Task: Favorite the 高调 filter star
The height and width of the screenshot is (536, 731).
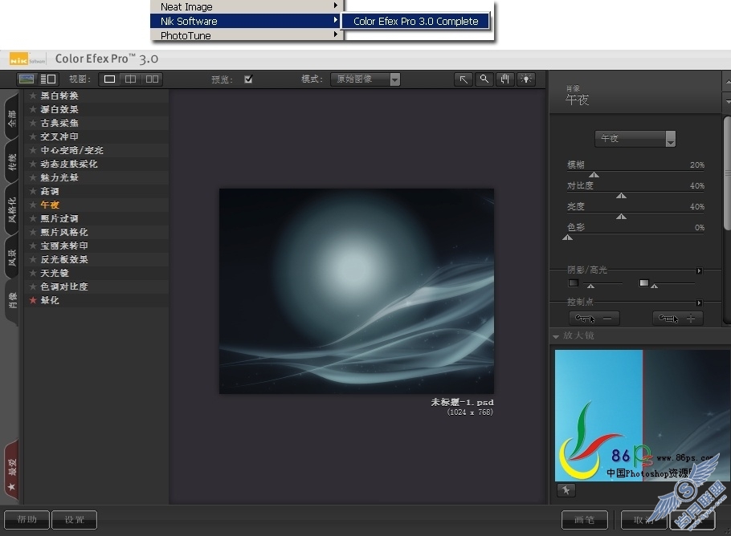Action: [x=33, y=191]
